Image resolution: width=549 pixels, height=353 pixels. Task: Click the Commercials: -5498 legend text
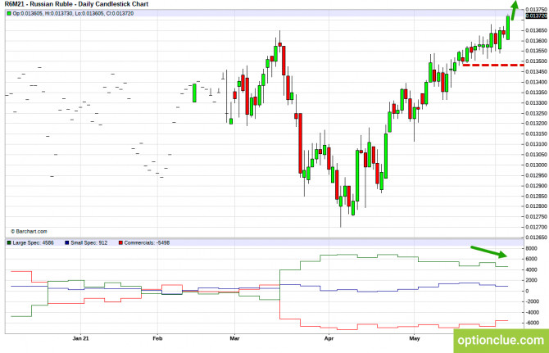pyautogui.click(x=147, y=242)
